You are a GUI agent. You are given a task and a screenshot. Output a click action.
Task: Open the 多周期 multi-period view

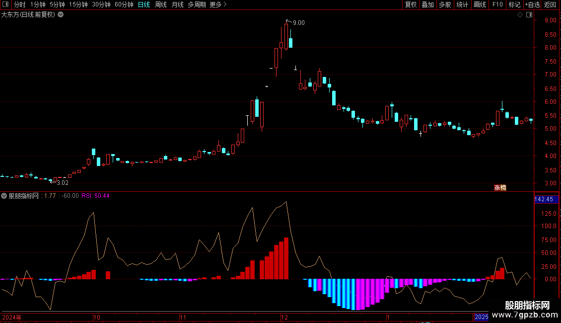pyautogui.click(x=197, y=4)
